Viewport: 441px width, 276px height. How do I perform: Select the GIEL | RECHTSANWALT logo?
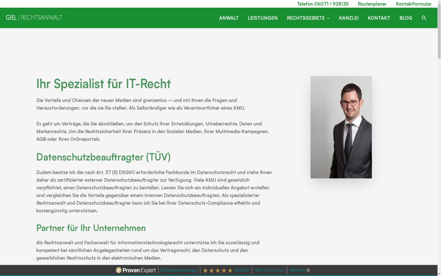(x=34, y=17)
